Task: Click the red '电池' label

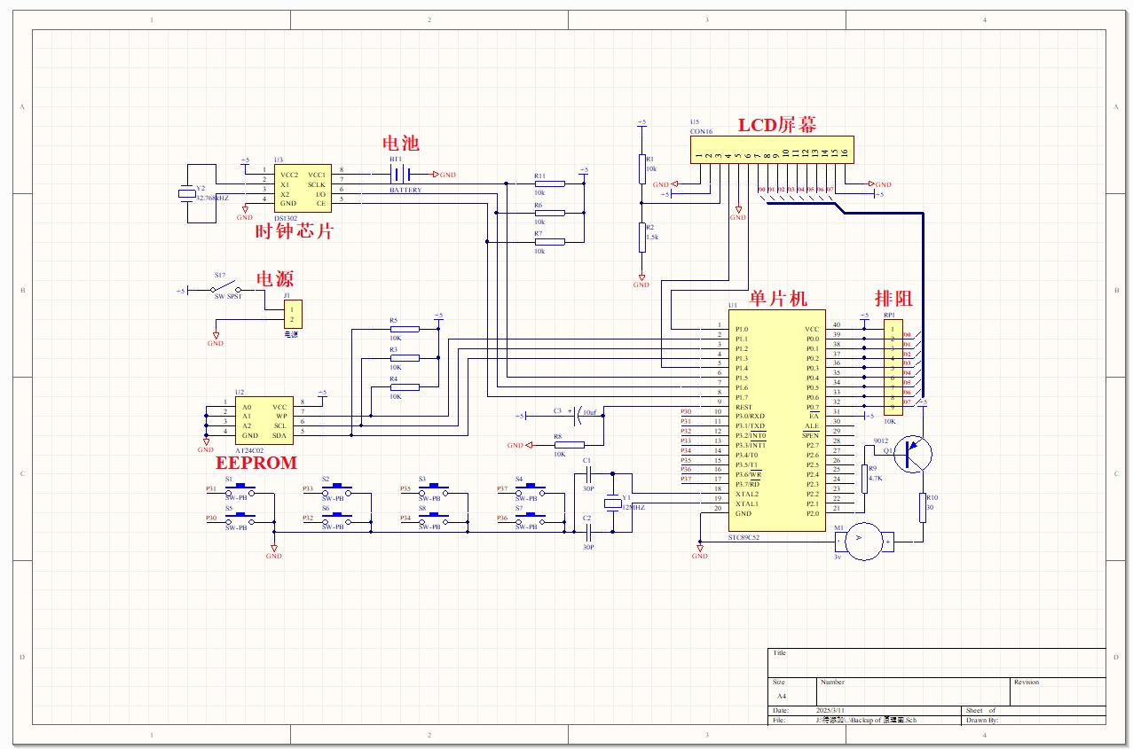Action: pyautogui.click(x=400, y=144)
